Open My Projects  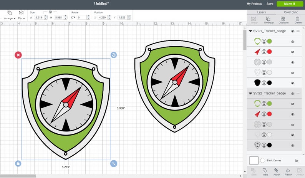254,4
